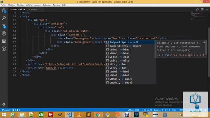This screenshot has height=118, width=210.
Task: Open the bottom compass-like activity bar icon
Action: coord(4,49)
